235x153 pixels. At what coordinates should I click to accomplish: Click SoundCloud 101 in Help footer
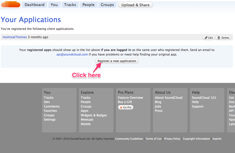click(x=204, y=98)
